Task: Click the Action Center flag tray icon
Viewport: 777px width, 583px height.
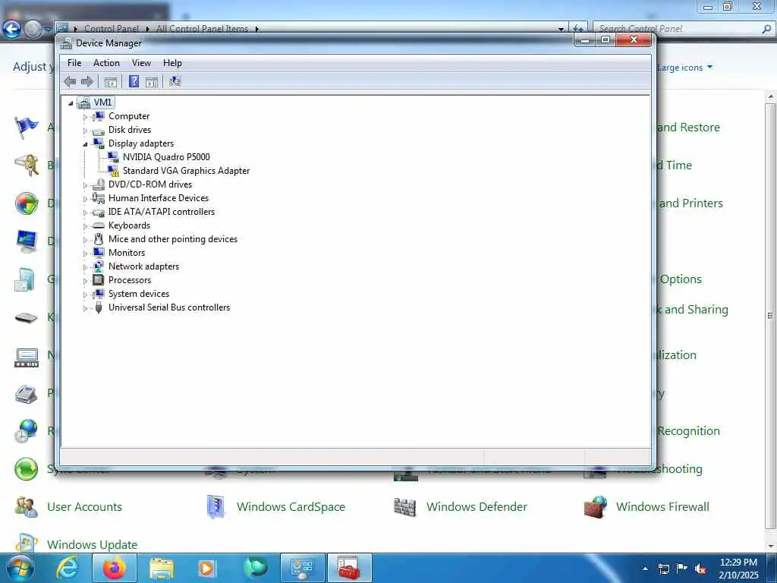Action: click(x=682, y=569)
